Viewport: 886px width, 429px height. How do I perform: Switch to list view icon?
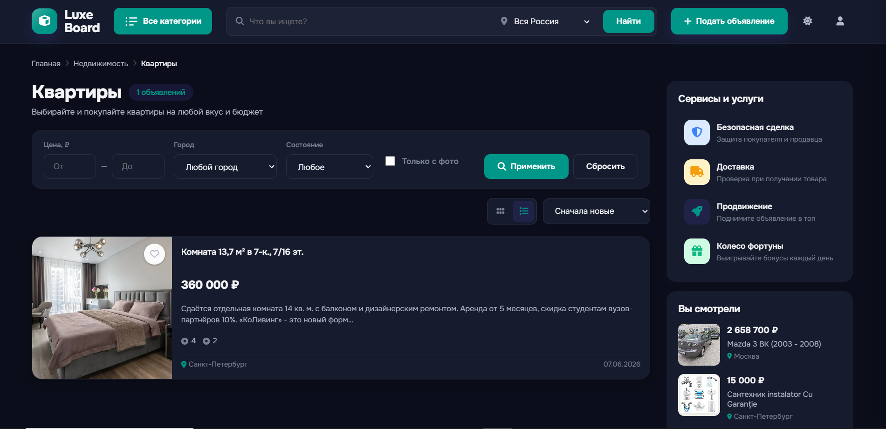tap(524, 211)
